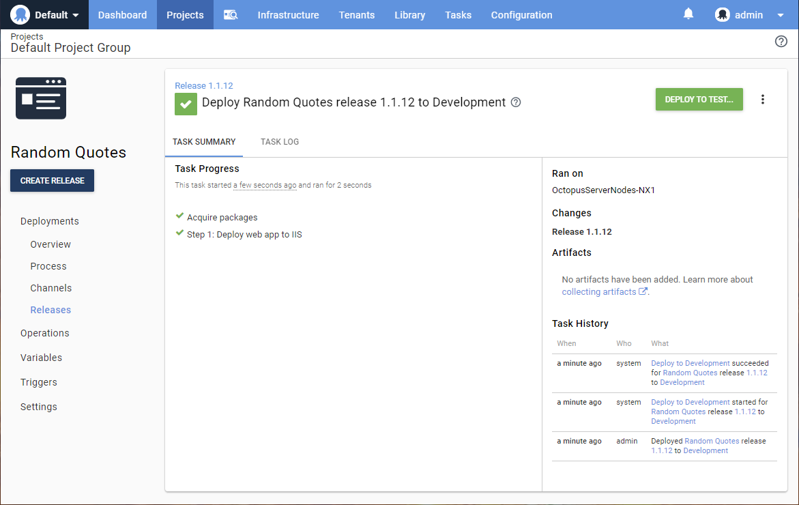Viewport: 799px width, 505px height.
Task: Switch to the Task Log tab
Action: pos(280,142)
